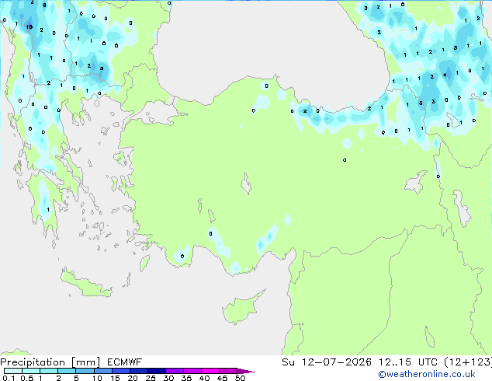The height and width of the screenshot is (381, 492).
Task: Click the 0.5–1 mm legend color swatch
Action: (x=31, y=371)
